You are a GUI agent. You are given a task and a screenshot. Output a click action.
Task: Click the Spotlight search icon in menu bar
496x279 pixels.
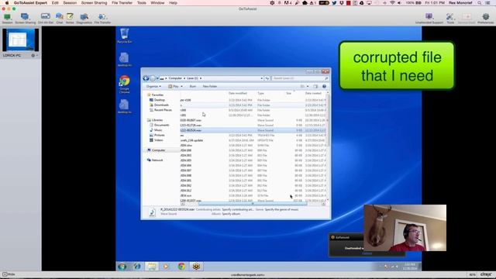[480, 3]
